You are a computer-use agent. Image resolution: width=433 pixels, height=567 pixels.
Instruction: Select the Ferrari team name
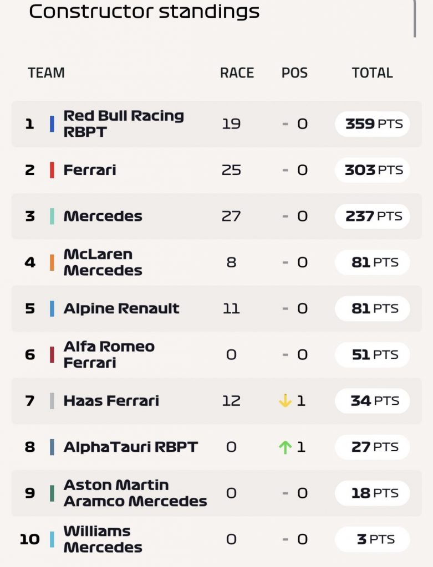click(x=90, y=170)
